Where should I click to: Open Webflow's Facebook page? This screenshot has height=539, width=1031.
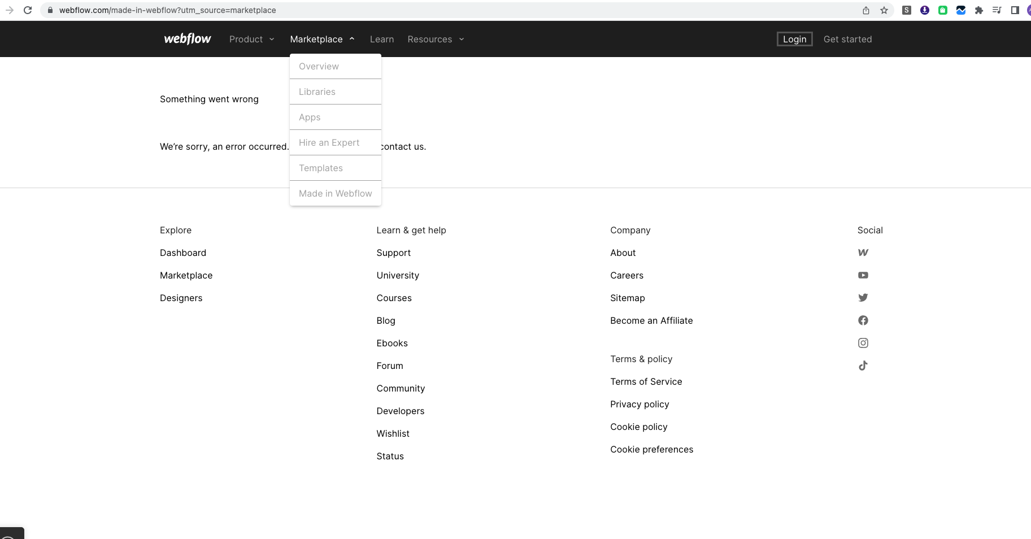(863, 320)
